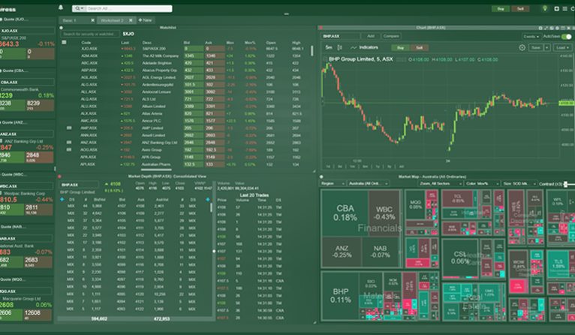575x335 pixels.
Task: Click the watchlist horizontal scrollbar
Action: tap(156, 170)
